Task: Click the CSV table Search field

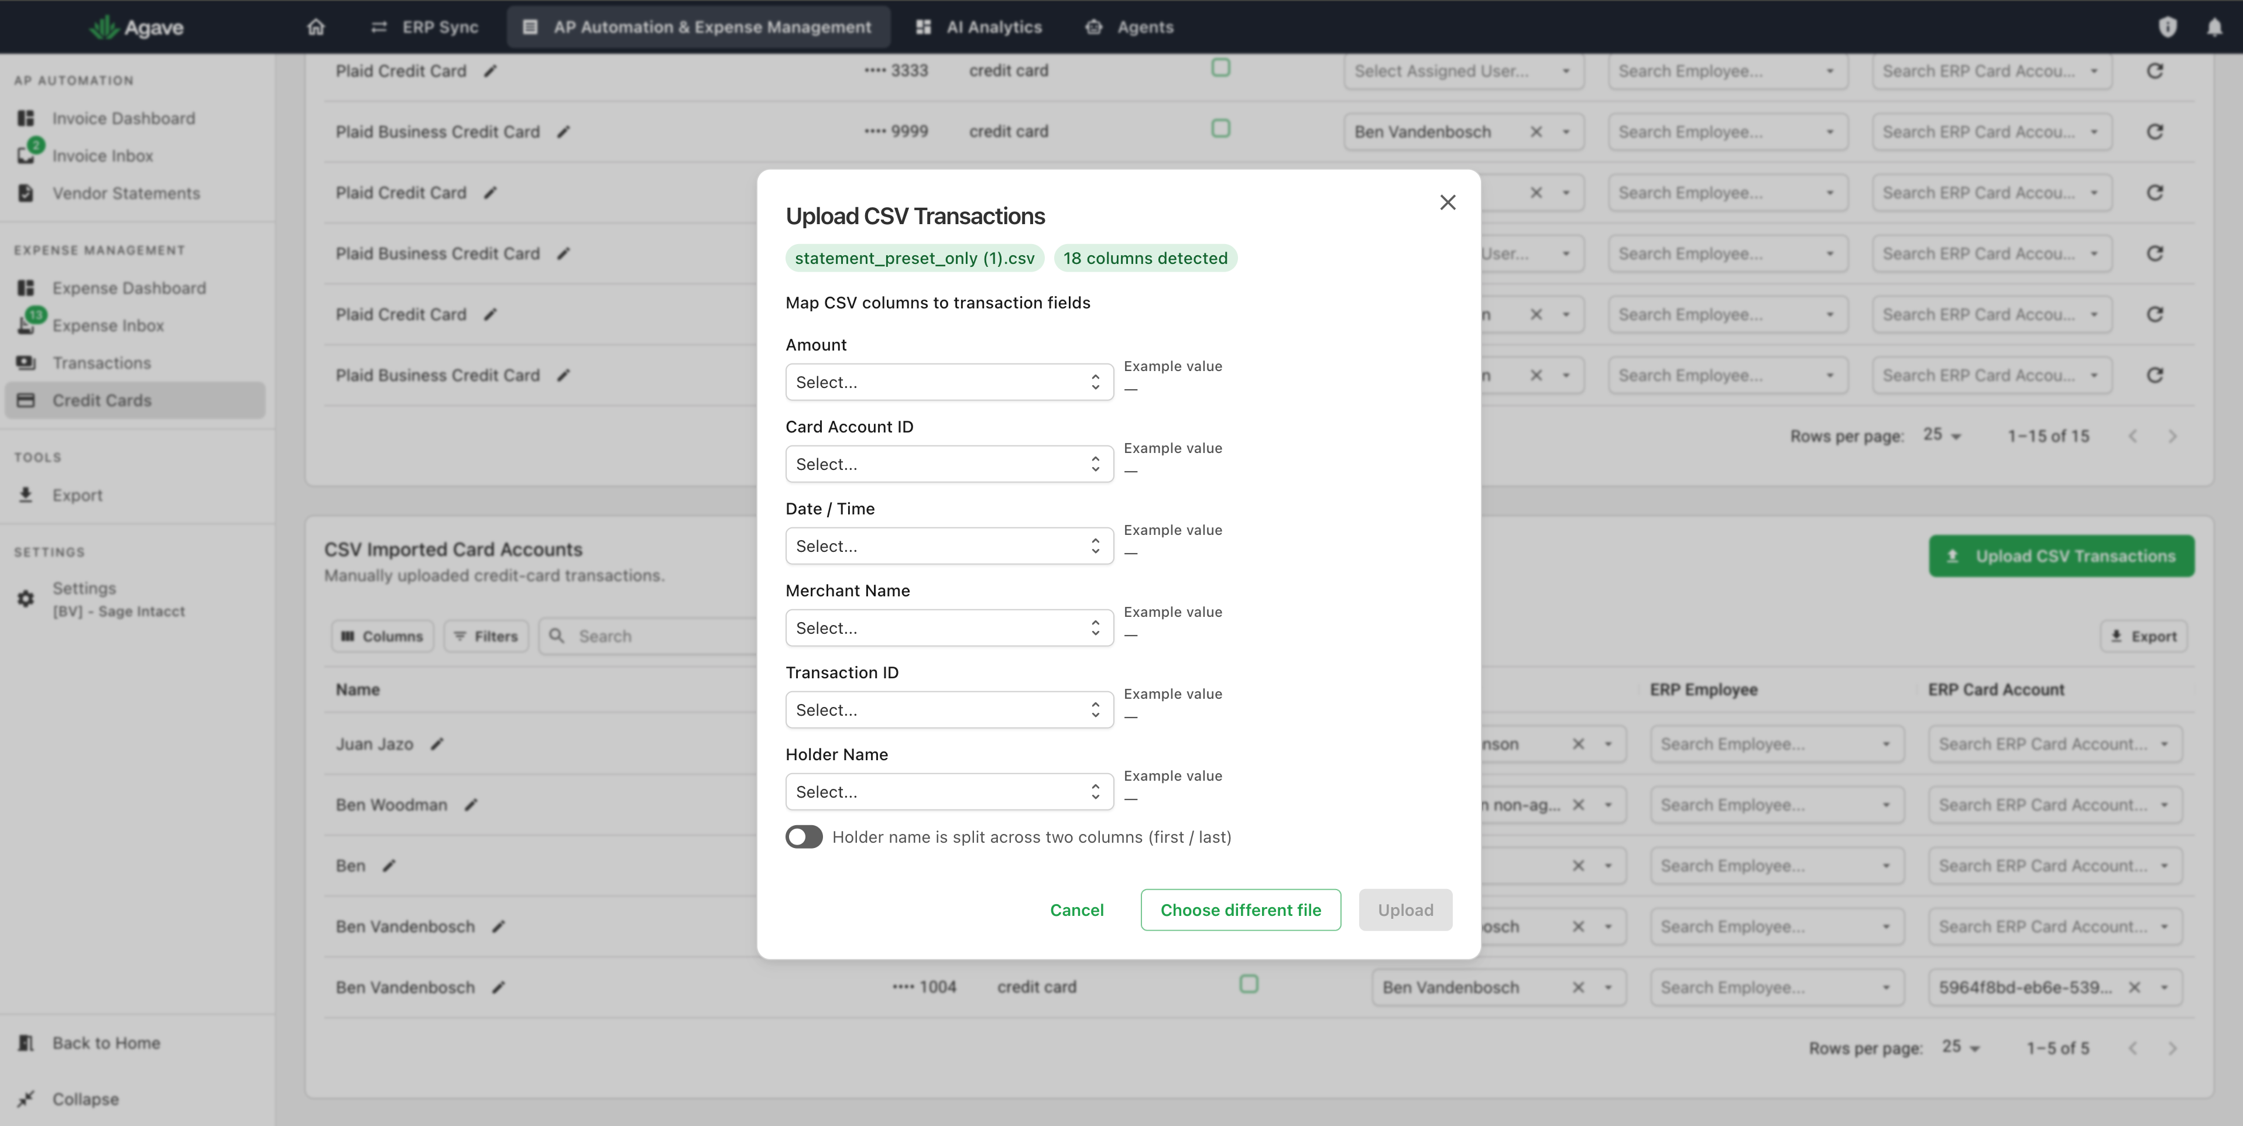Action: click(x=649, y=637)
